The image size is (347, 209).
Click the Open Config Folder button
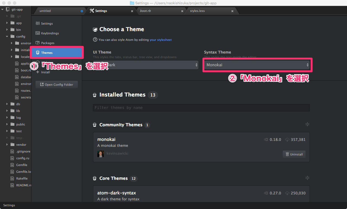[x=56, y=85]
